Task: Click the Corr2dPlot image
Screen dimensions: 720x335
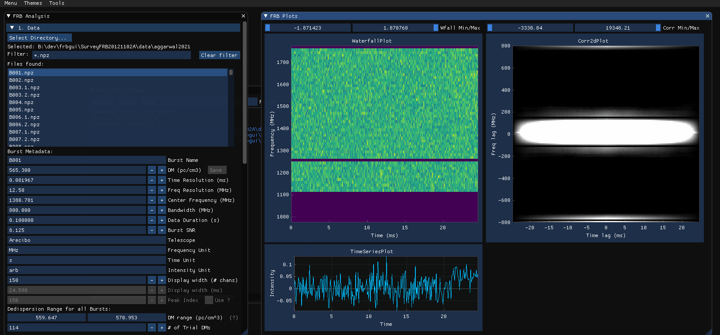Action: 606,134
